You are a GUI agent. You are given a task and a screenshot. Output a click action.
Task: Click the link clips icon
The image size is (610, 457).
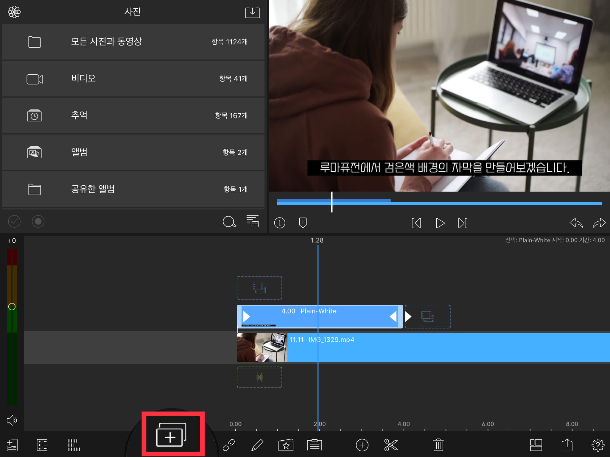[229, 445]
